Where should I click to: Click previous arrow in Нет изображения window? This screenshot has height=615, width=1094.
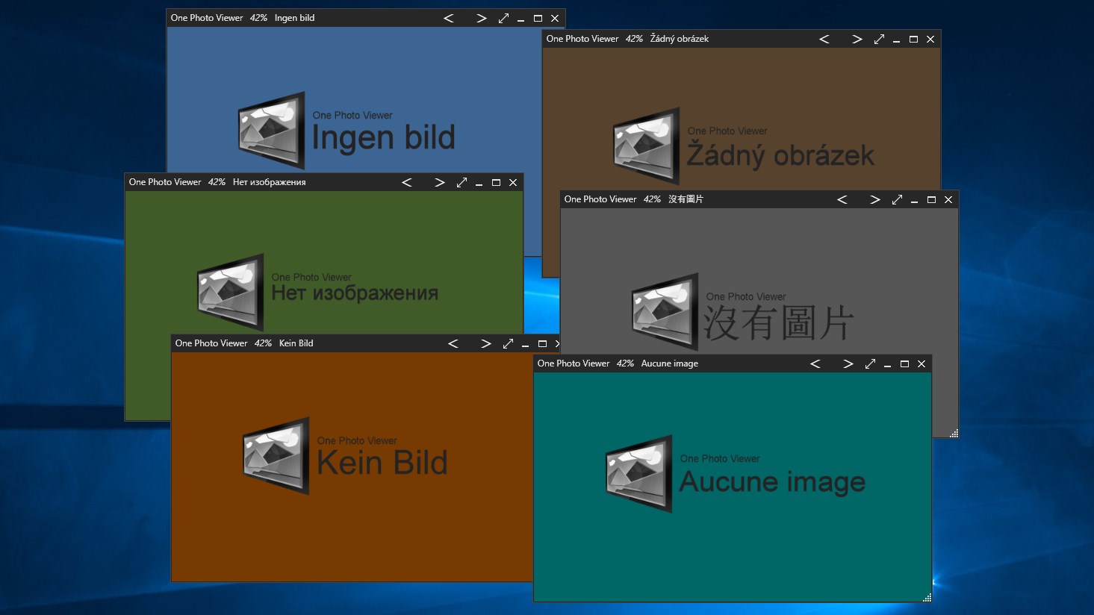pyautogui.click(x=407, y=182)
